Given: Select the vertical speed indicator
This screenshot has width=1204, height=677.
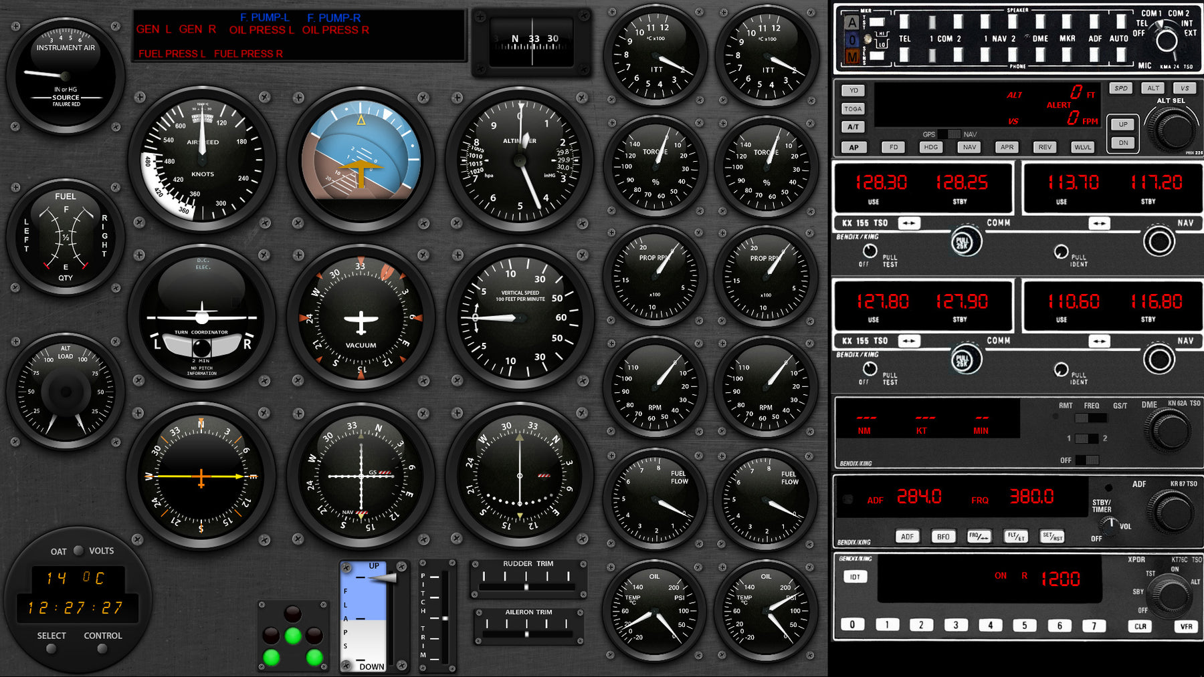Looking at the screenshot, I should click(520, 317).
